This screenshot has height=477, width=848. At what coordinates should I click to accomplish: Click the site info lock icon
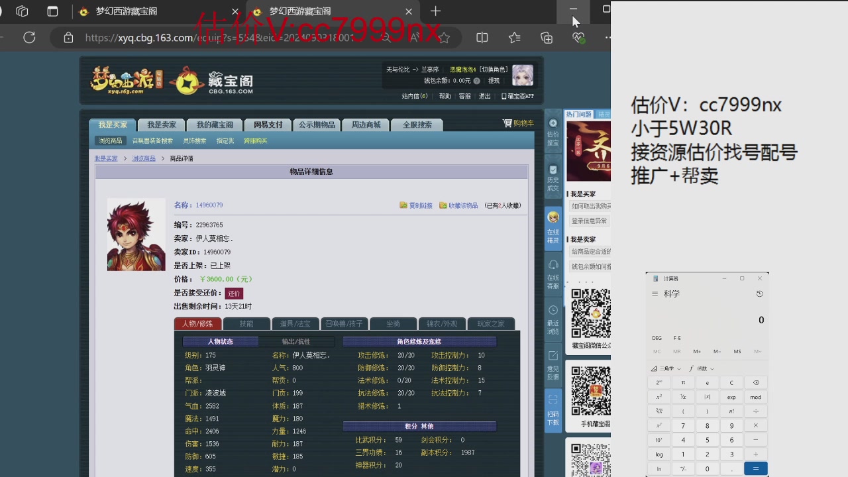(x=68, y=38)
